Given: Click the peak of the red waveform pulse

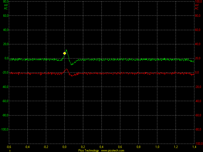Looking at the screenshot, I should click(66, 69).
